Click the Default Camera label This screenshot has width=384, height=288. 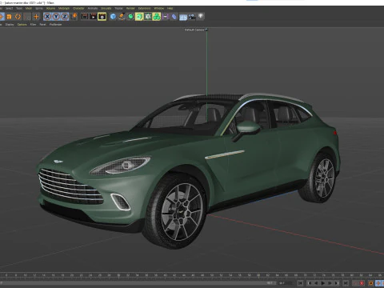pos(194,30)
